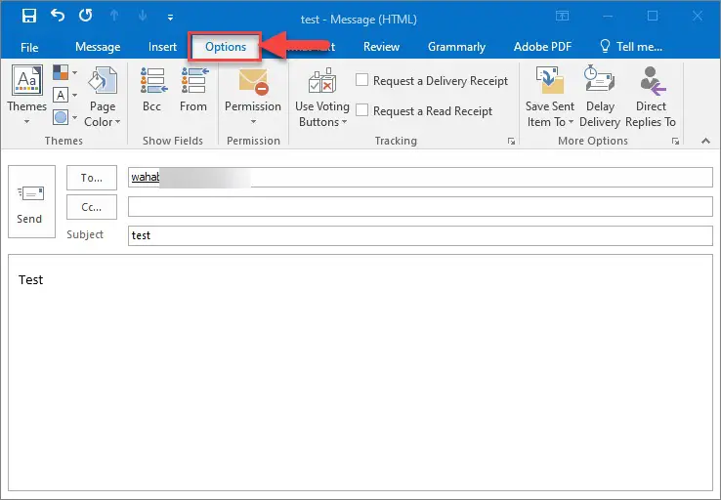Viewport: 721px width, 500px height.
Task: Expand the Permission dropdown
Action: [x=253, y=97]
